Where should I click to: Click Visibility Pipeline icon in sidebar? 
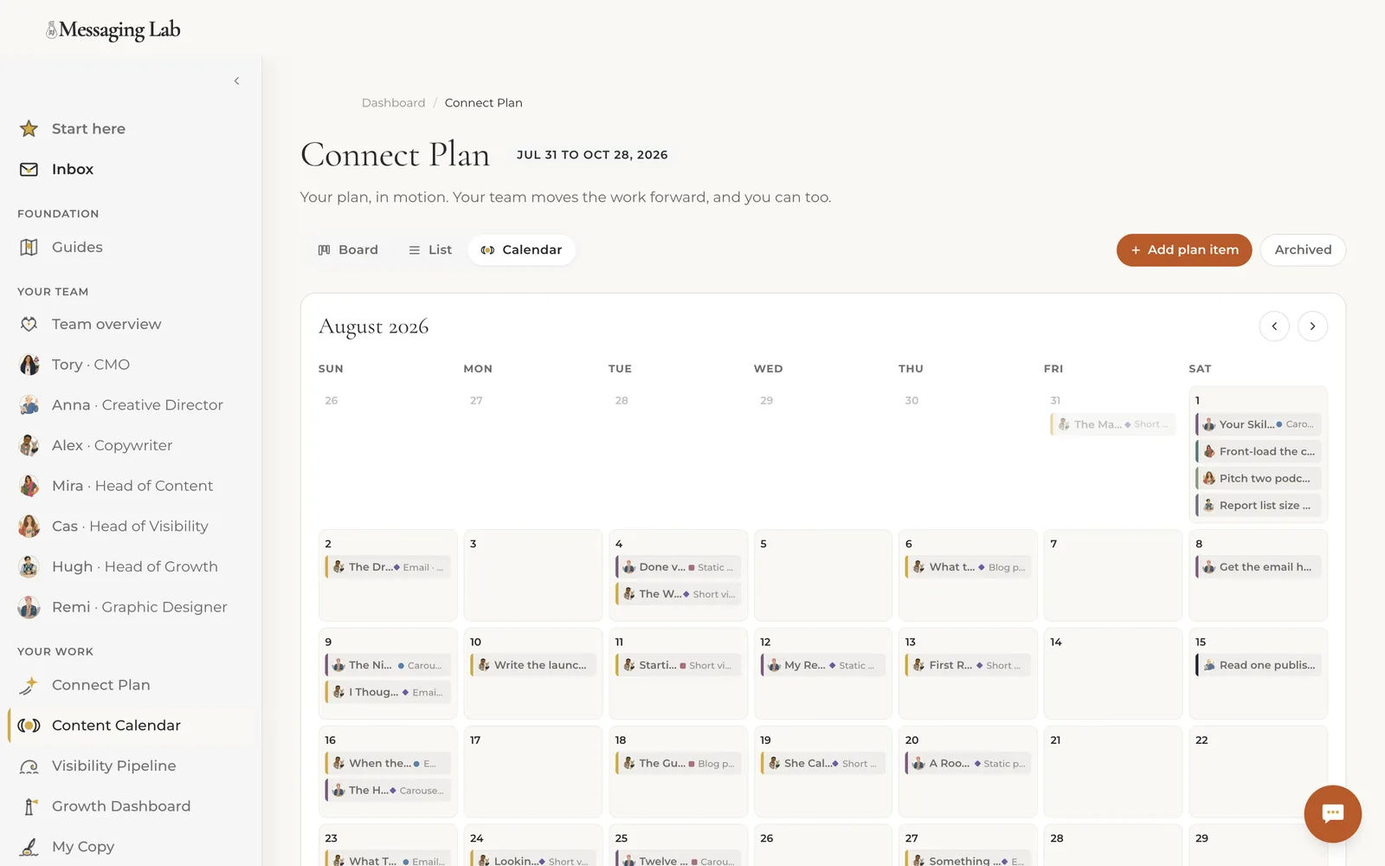tap(29, 766)
